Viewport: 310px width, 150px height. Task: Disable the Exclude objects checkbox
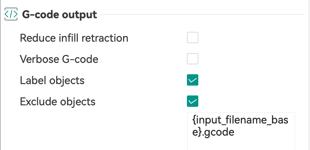tap(193, 101)
